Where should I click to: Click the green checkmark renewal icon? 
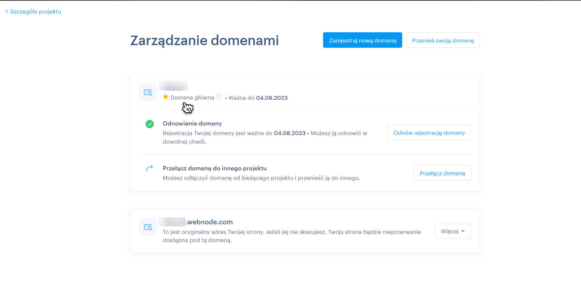150,124
